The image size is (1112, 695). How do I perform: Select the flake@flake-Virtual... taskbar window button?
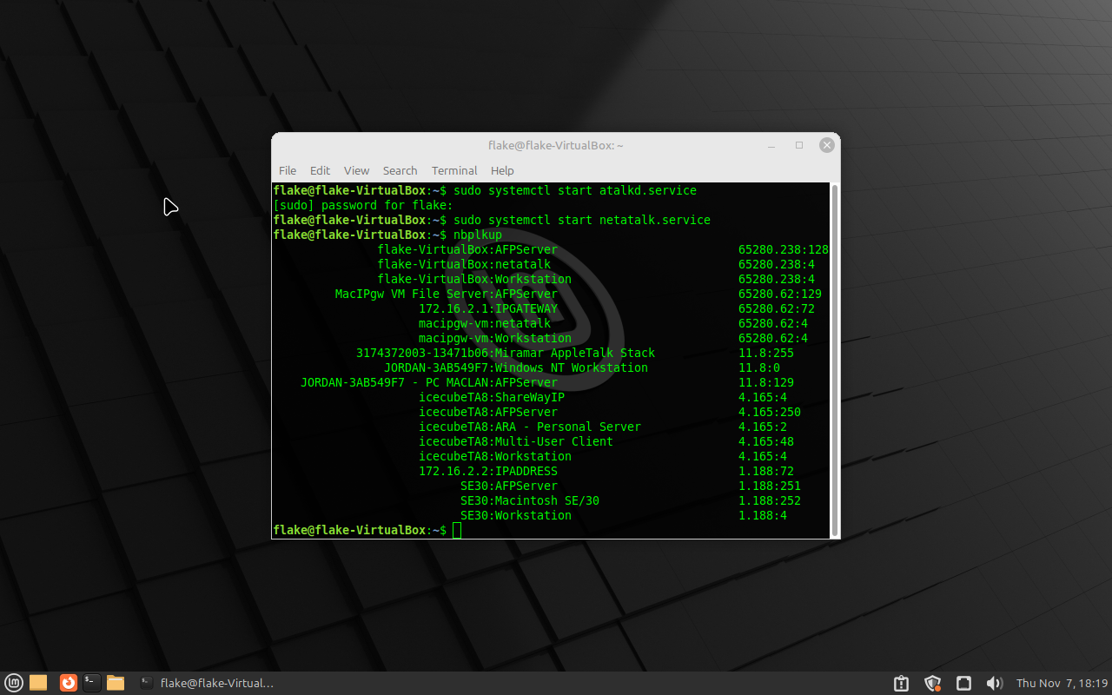point(207,683)
